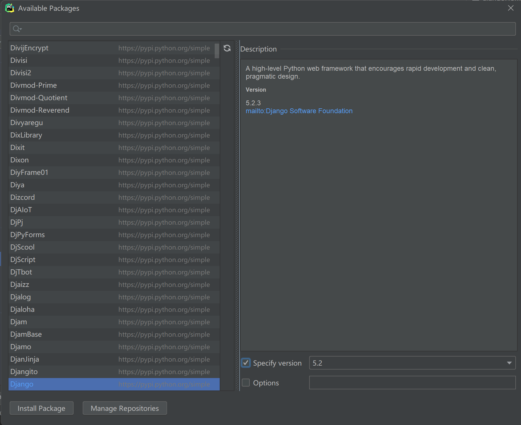Select the Divmod-Prime package
521x425 pixels.
coord(114,85)
